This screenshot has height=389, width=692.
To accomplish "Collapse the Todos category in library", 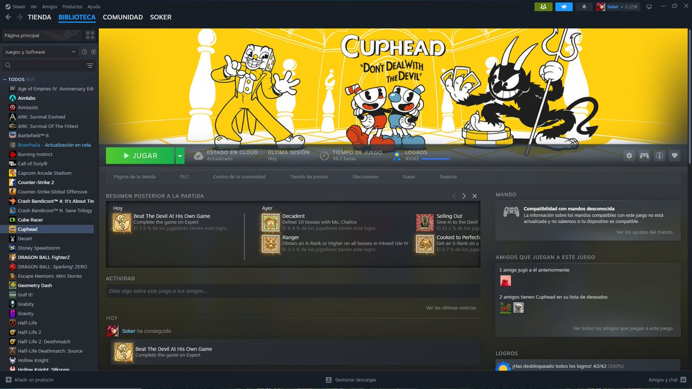I will [x=5, y=79].
